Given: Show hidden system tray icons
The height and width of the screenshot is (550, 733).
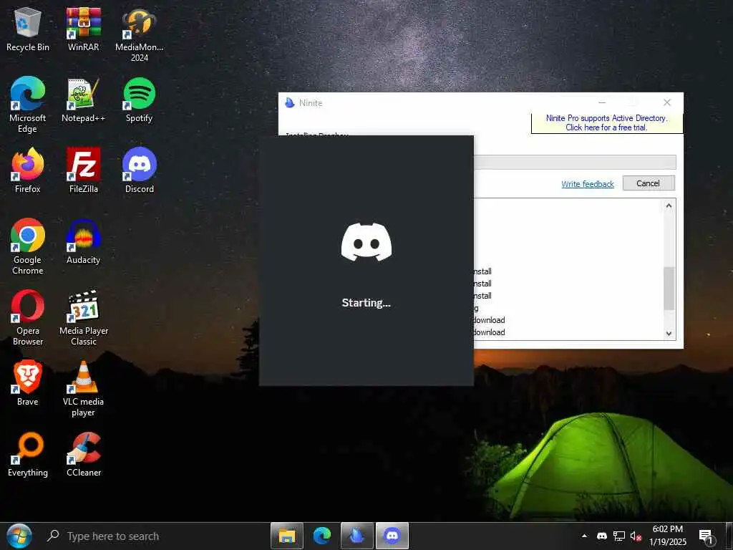Looking at the screenshot, I should [584, 536].
